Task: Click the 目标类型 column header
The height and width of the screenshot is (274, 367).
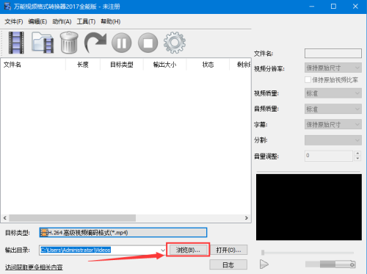Action: tap(122, 65)
